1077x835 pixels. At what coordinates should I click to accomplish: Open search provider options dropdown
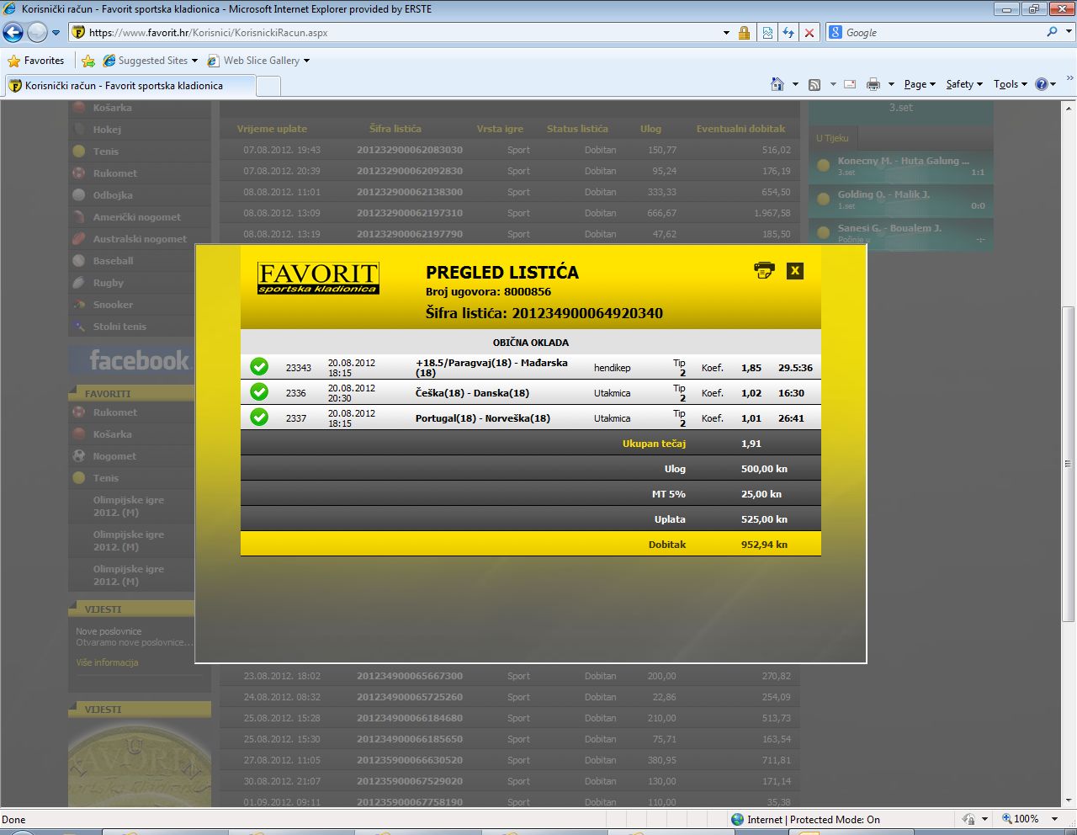pos(1069,33)
